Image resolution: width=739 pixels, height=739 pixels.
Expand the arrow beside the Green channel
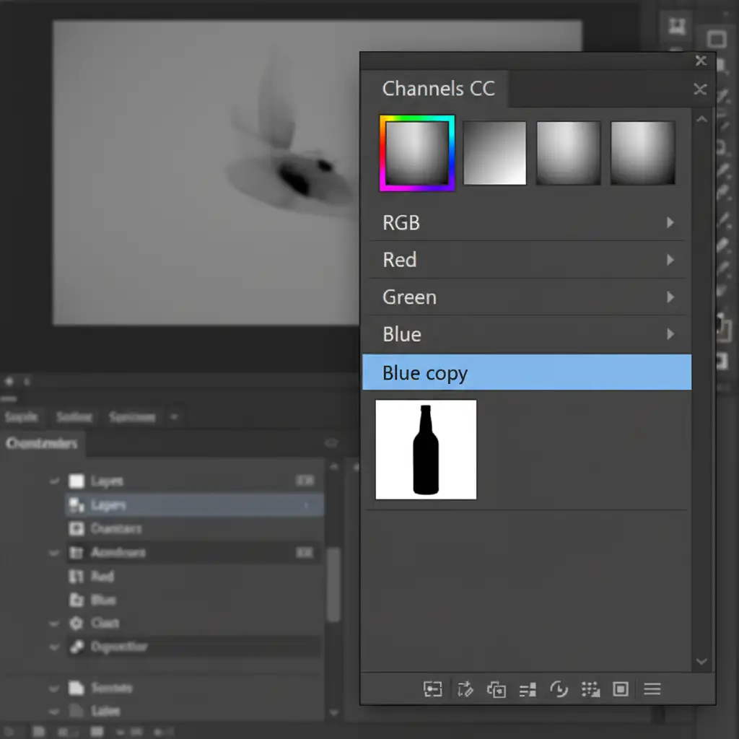(x=670, y=297)
